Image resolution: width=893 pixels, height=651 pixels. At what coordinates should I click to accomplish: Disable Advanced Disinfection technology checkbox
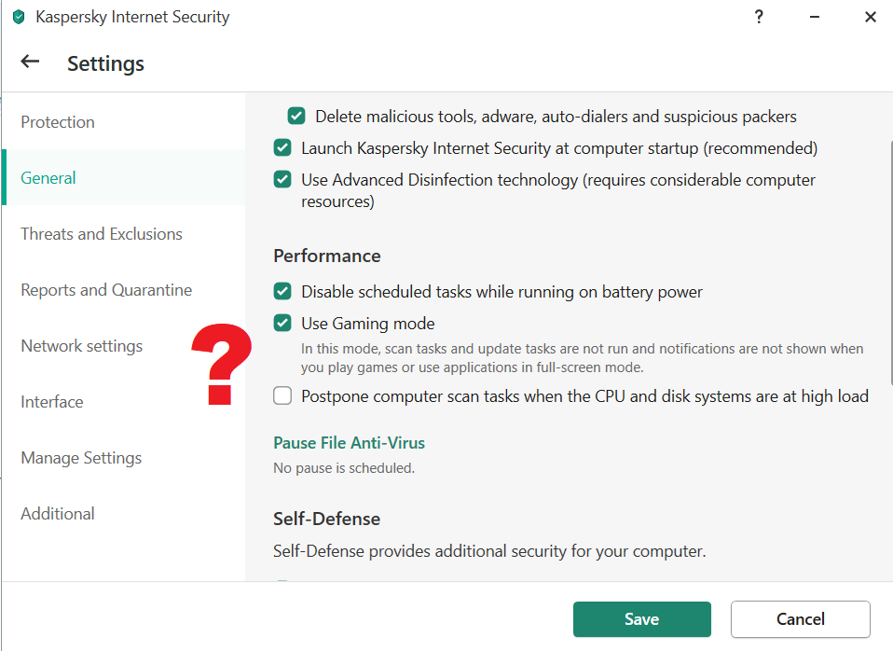pos(282,179)
